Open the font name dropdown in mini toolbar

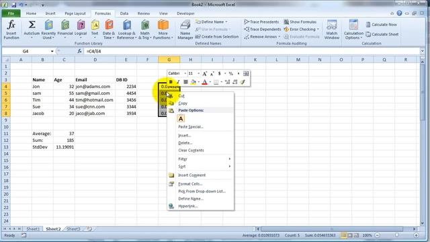click(x=185, y=73)
